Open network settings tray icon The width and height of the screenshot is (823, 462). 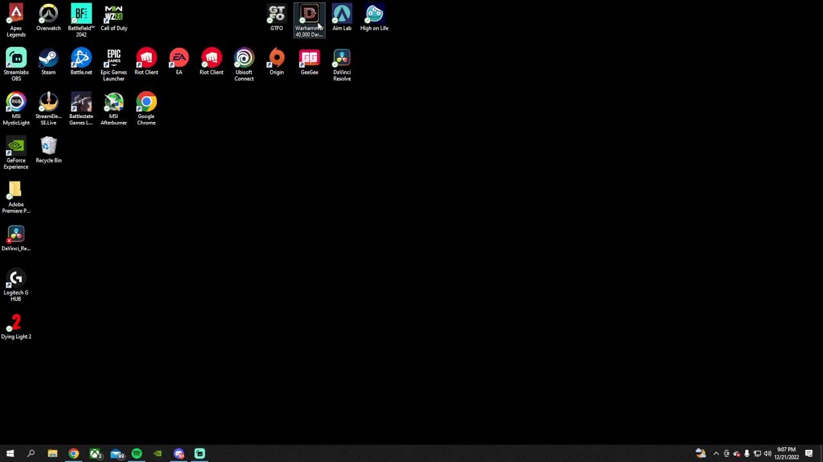tap(757, 454)
